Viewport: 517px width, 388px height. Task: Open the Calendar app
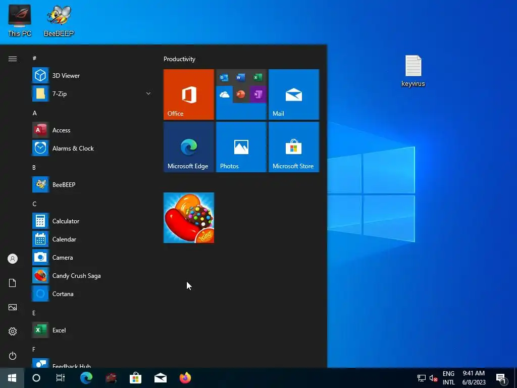[x=92, y=239]
